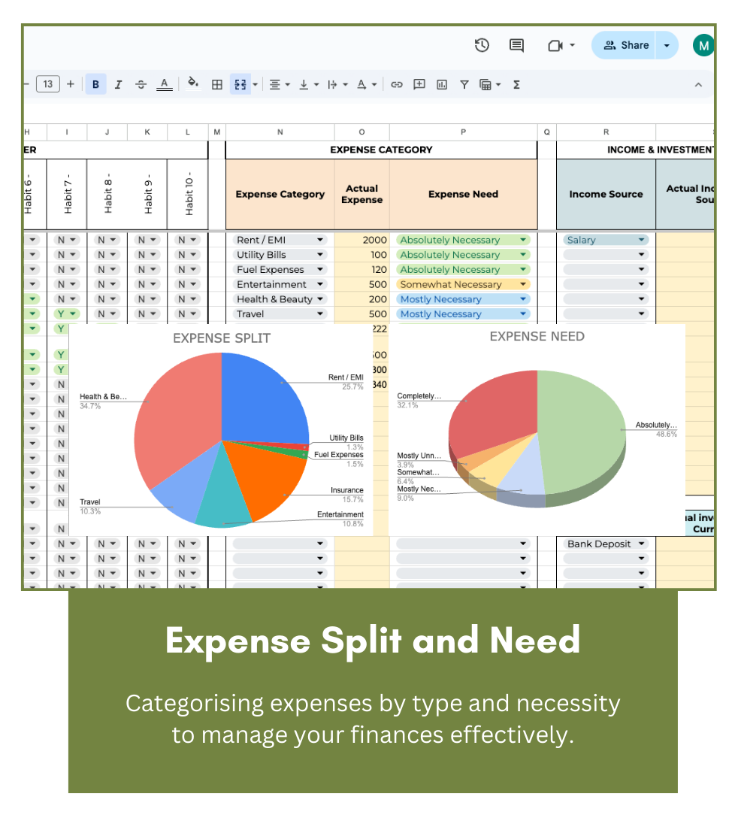Click the Share button
Screen dimensions: 735x821
point(625,45)
